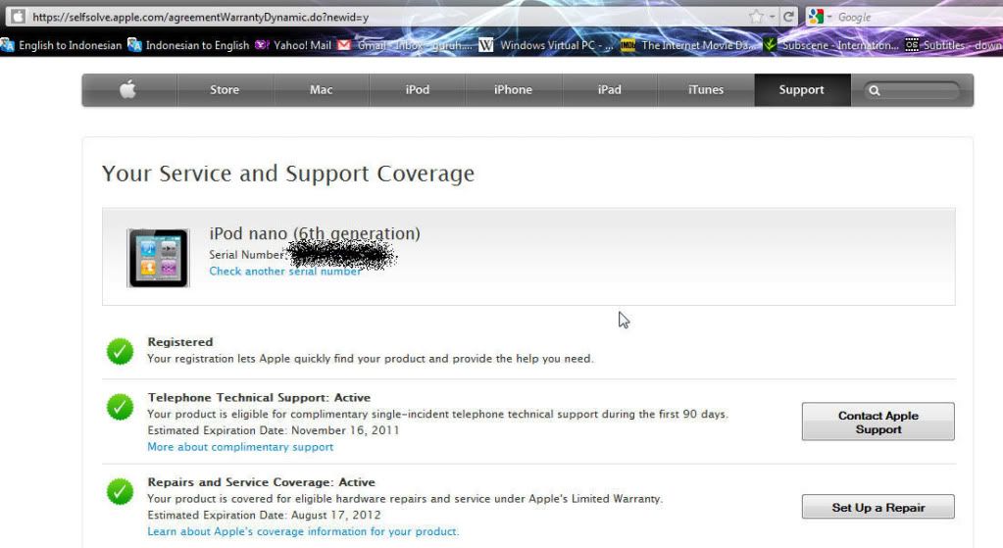The image size is (1003, 548).
Task: Go to the Mac tab
Action: click(322, 89)
